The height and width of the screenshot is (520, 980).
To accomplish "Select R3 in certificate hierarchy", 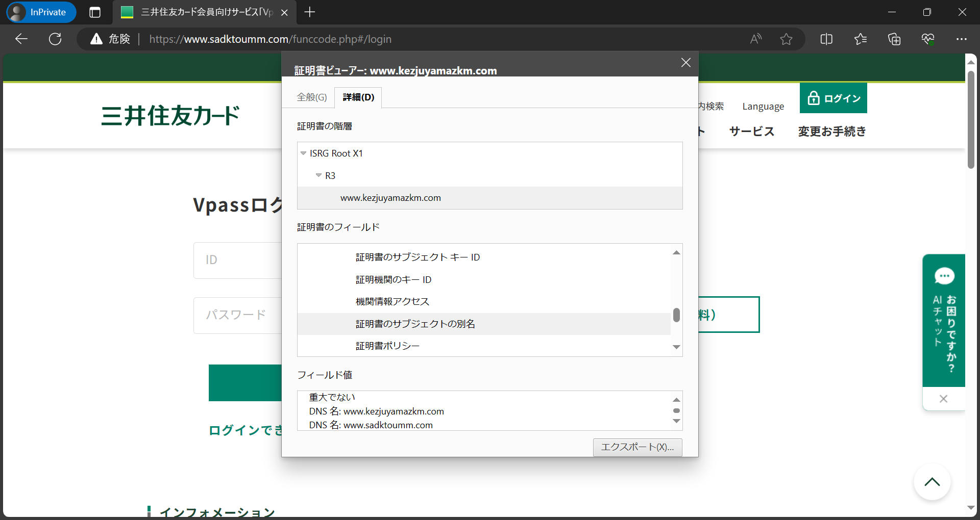I will click(x=330, y=175).
